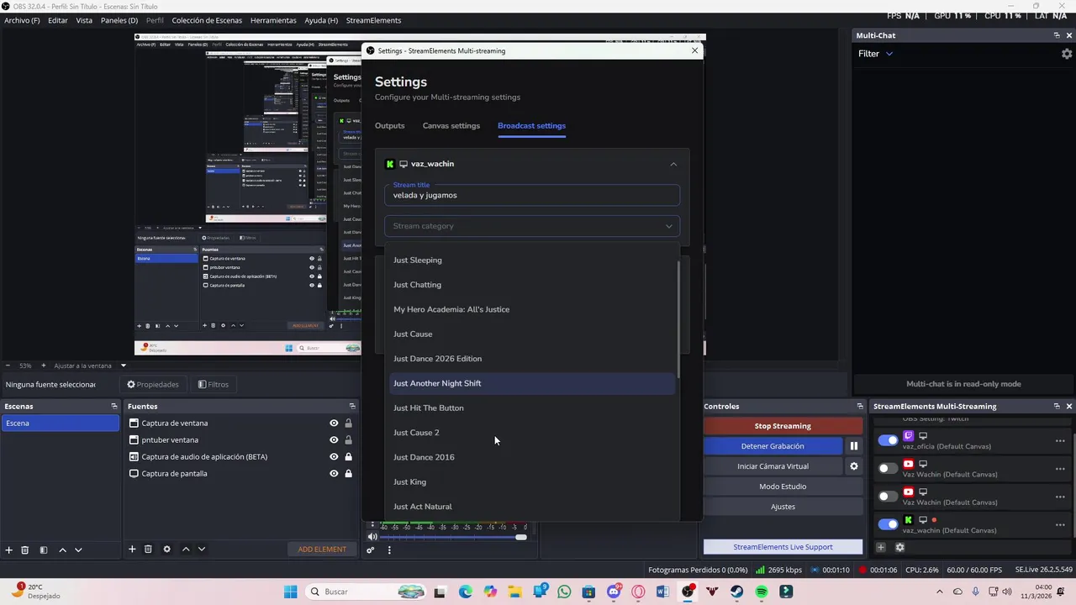The image size is (1076, 605).
Task: Open three-dot menu for vaz_oficia output
Action: [x=1060, y=441]
